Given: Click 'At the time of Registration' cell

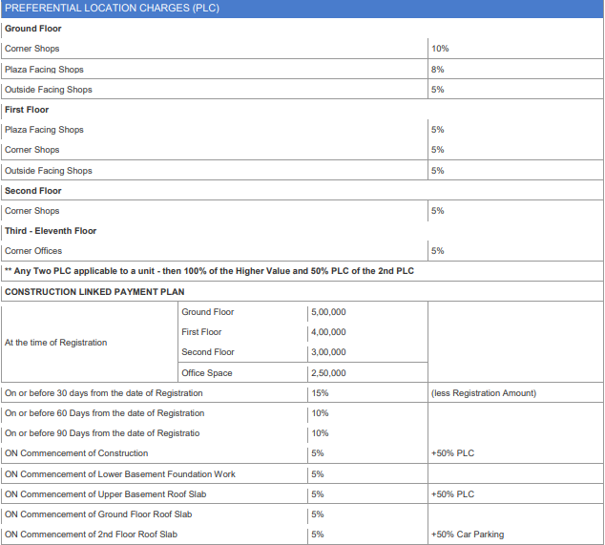Looking at the screenshot, I should coord(56,343).
